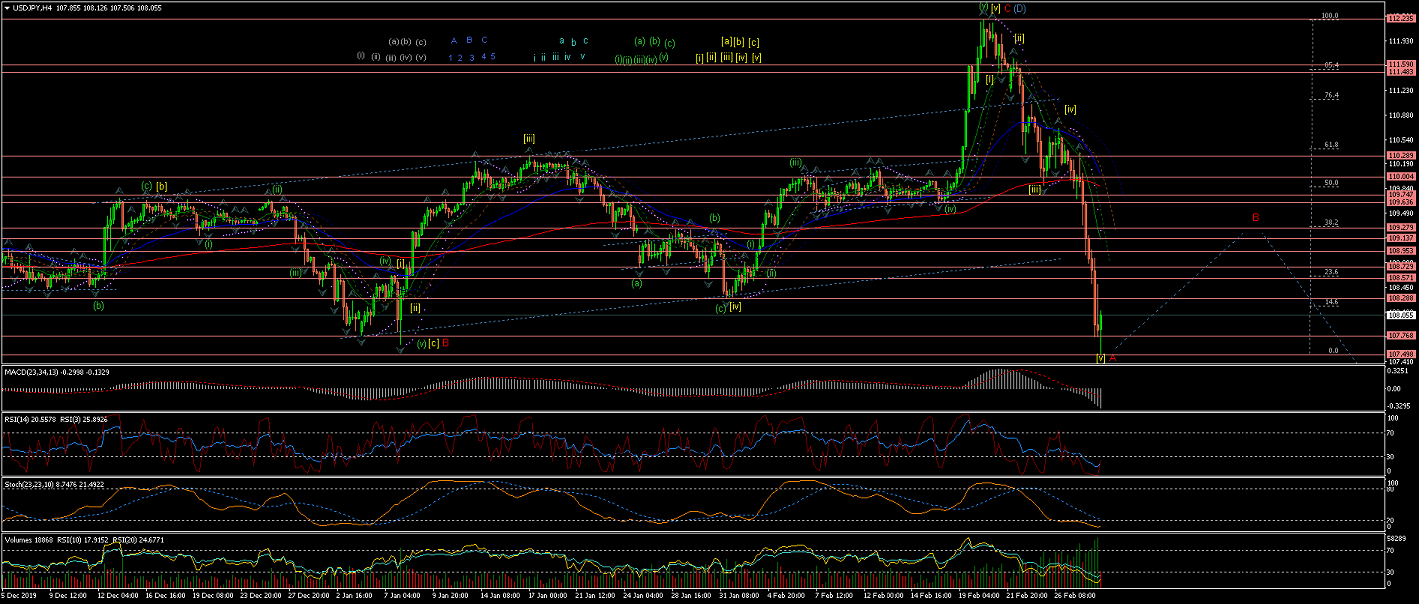This screenshot has height=604, width=1419.
Task: Select the yellow [iv] label near the peak decline
Action: (x=1070, y=108)
